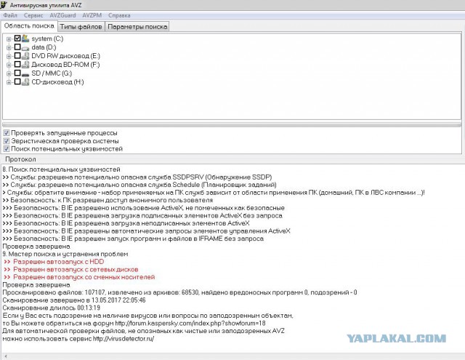
Task: Expand the DVD RW дисковод (E:) node
Action: [9, 56]
